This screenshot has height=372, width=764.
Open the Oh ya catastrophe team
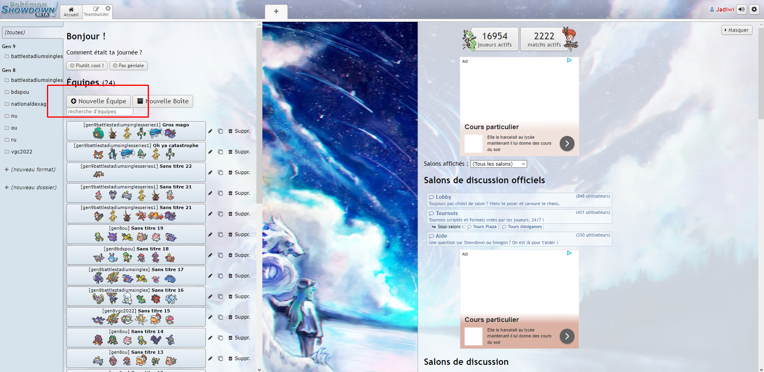click(x=136, y=151)
